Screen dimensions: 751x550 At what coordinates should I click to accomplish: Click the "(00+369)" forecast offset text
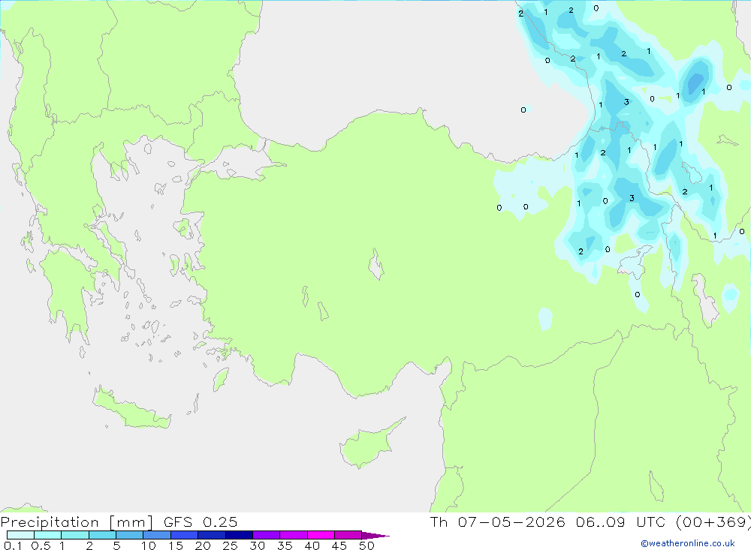click(x=713, y=521)
